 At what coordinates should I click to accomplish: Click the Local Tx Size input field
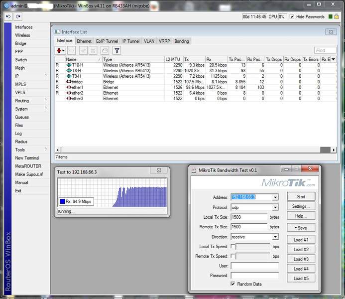248,217
